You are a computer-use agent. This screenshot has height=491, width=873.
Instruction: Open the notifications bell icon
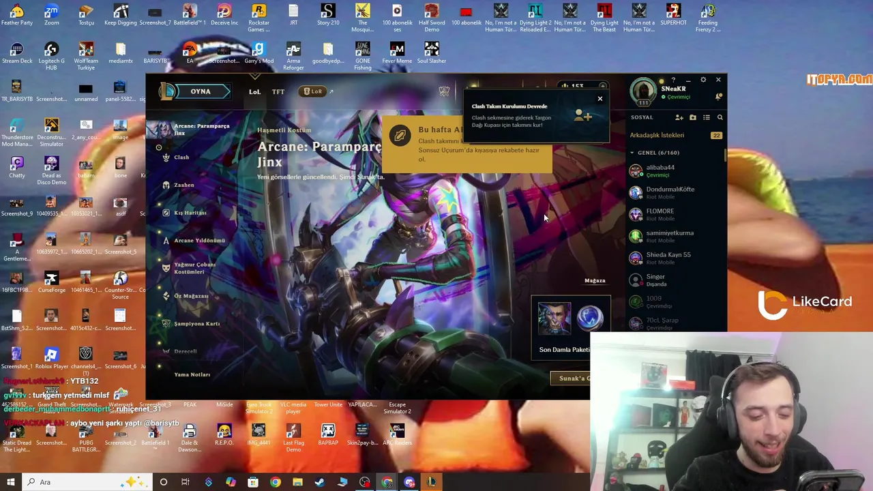(x=719, y=97)
